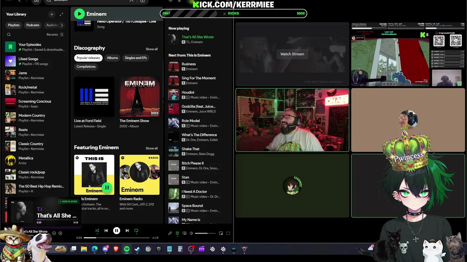Viewport: 467px width, 262px height.
Task: Open the lyrics microphone icon
Action: tap(170, 233)
